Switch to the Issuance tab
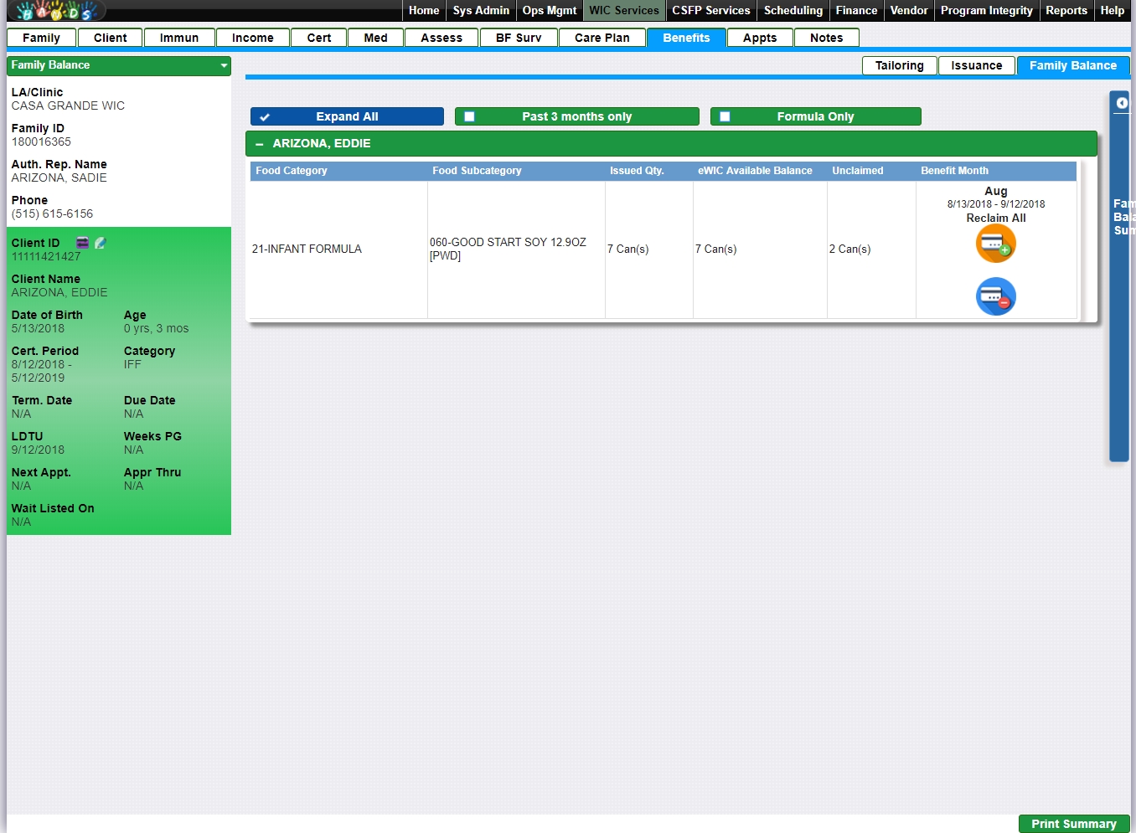 click(976, 65)
